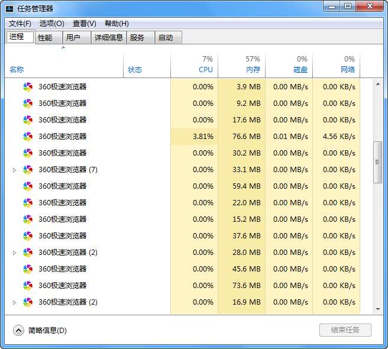Expand the 360极速浏览器 (7) process group

[x=14, y=170]
